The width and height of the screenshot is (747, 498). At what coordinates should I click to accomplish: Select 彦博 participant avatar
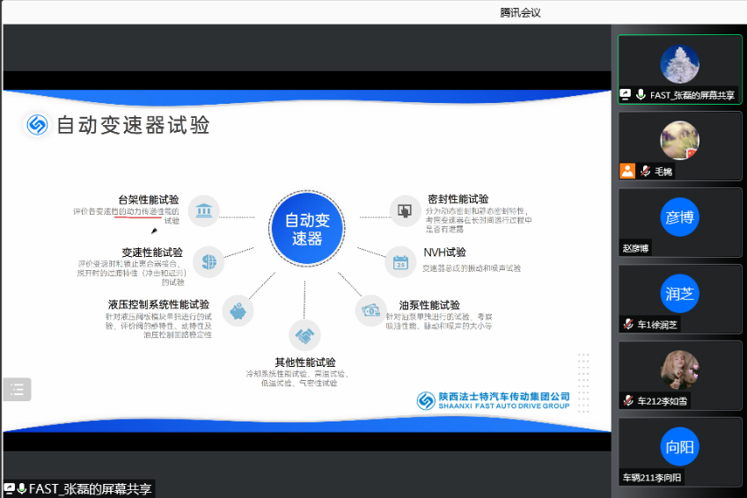[679, 217]
